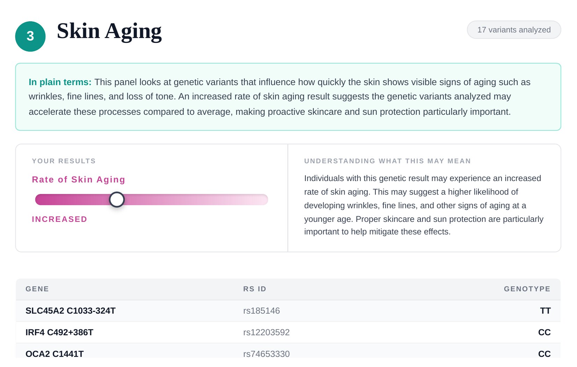Click the CC genotype for OCA2 row
This screenshot has width=577, height=367.
pos(544,354)
